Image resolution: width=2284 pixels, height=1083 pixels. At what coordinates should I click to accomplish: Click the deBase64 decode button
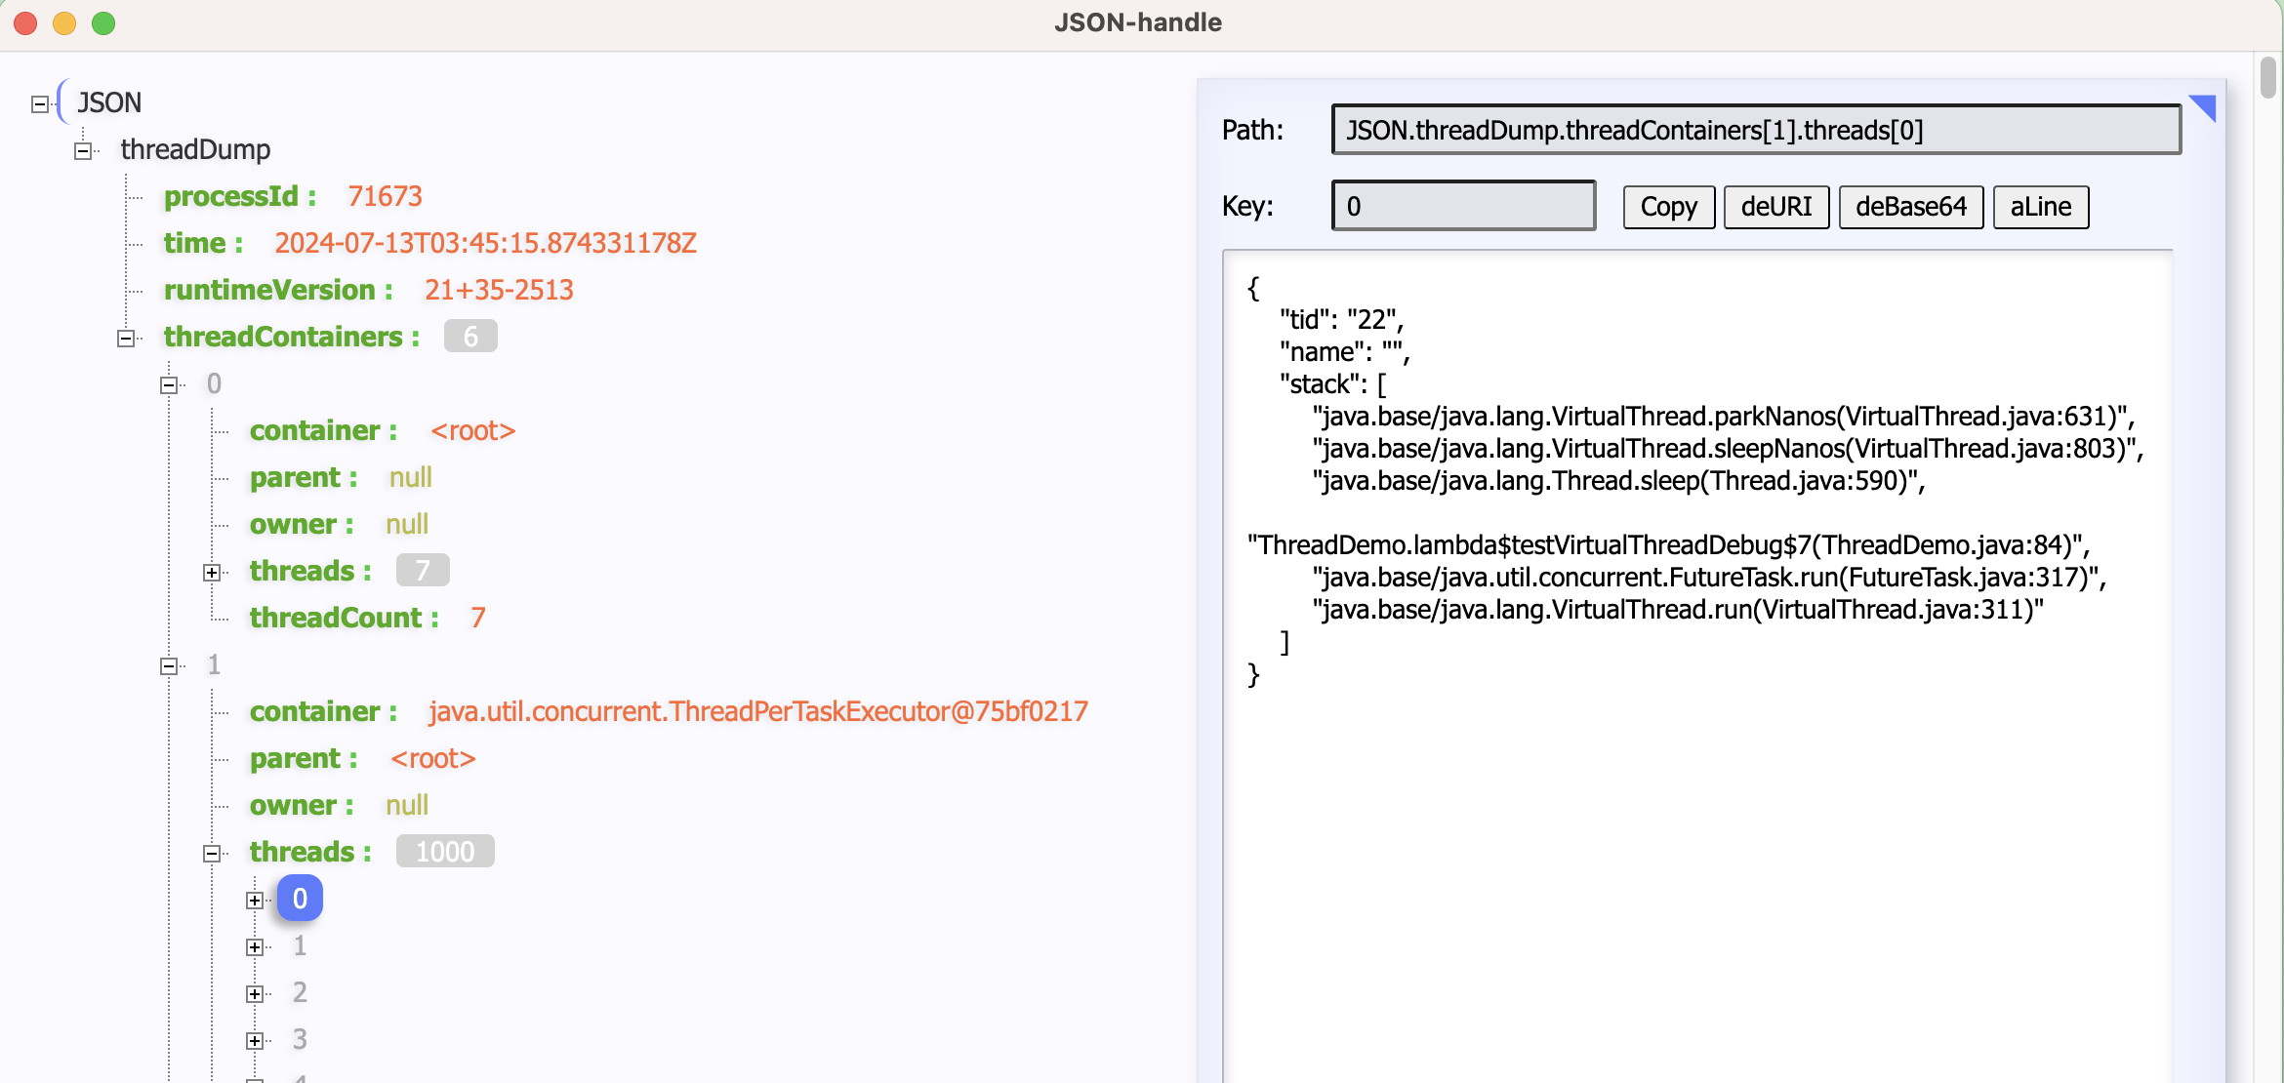tap(1910, 207)
